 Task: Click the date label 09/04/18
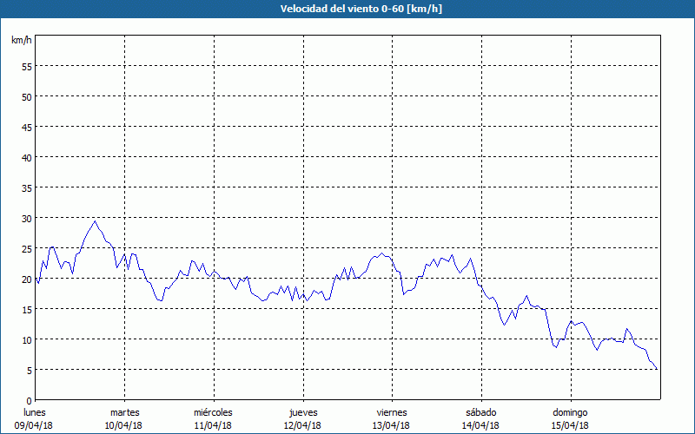[x=34, y=425]
